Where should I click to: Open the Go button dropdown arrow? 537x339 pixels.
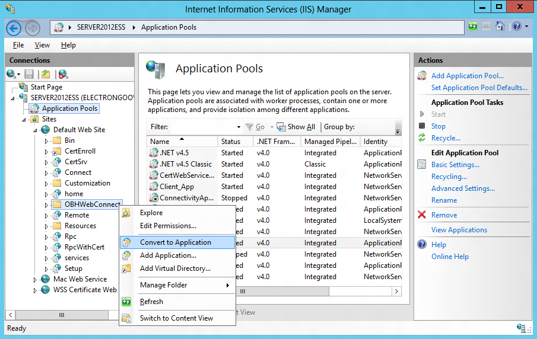coord(272,127)
